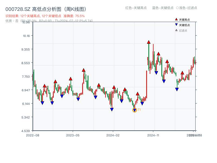Click the 2024-02 x-axis date label

(113, 135)
